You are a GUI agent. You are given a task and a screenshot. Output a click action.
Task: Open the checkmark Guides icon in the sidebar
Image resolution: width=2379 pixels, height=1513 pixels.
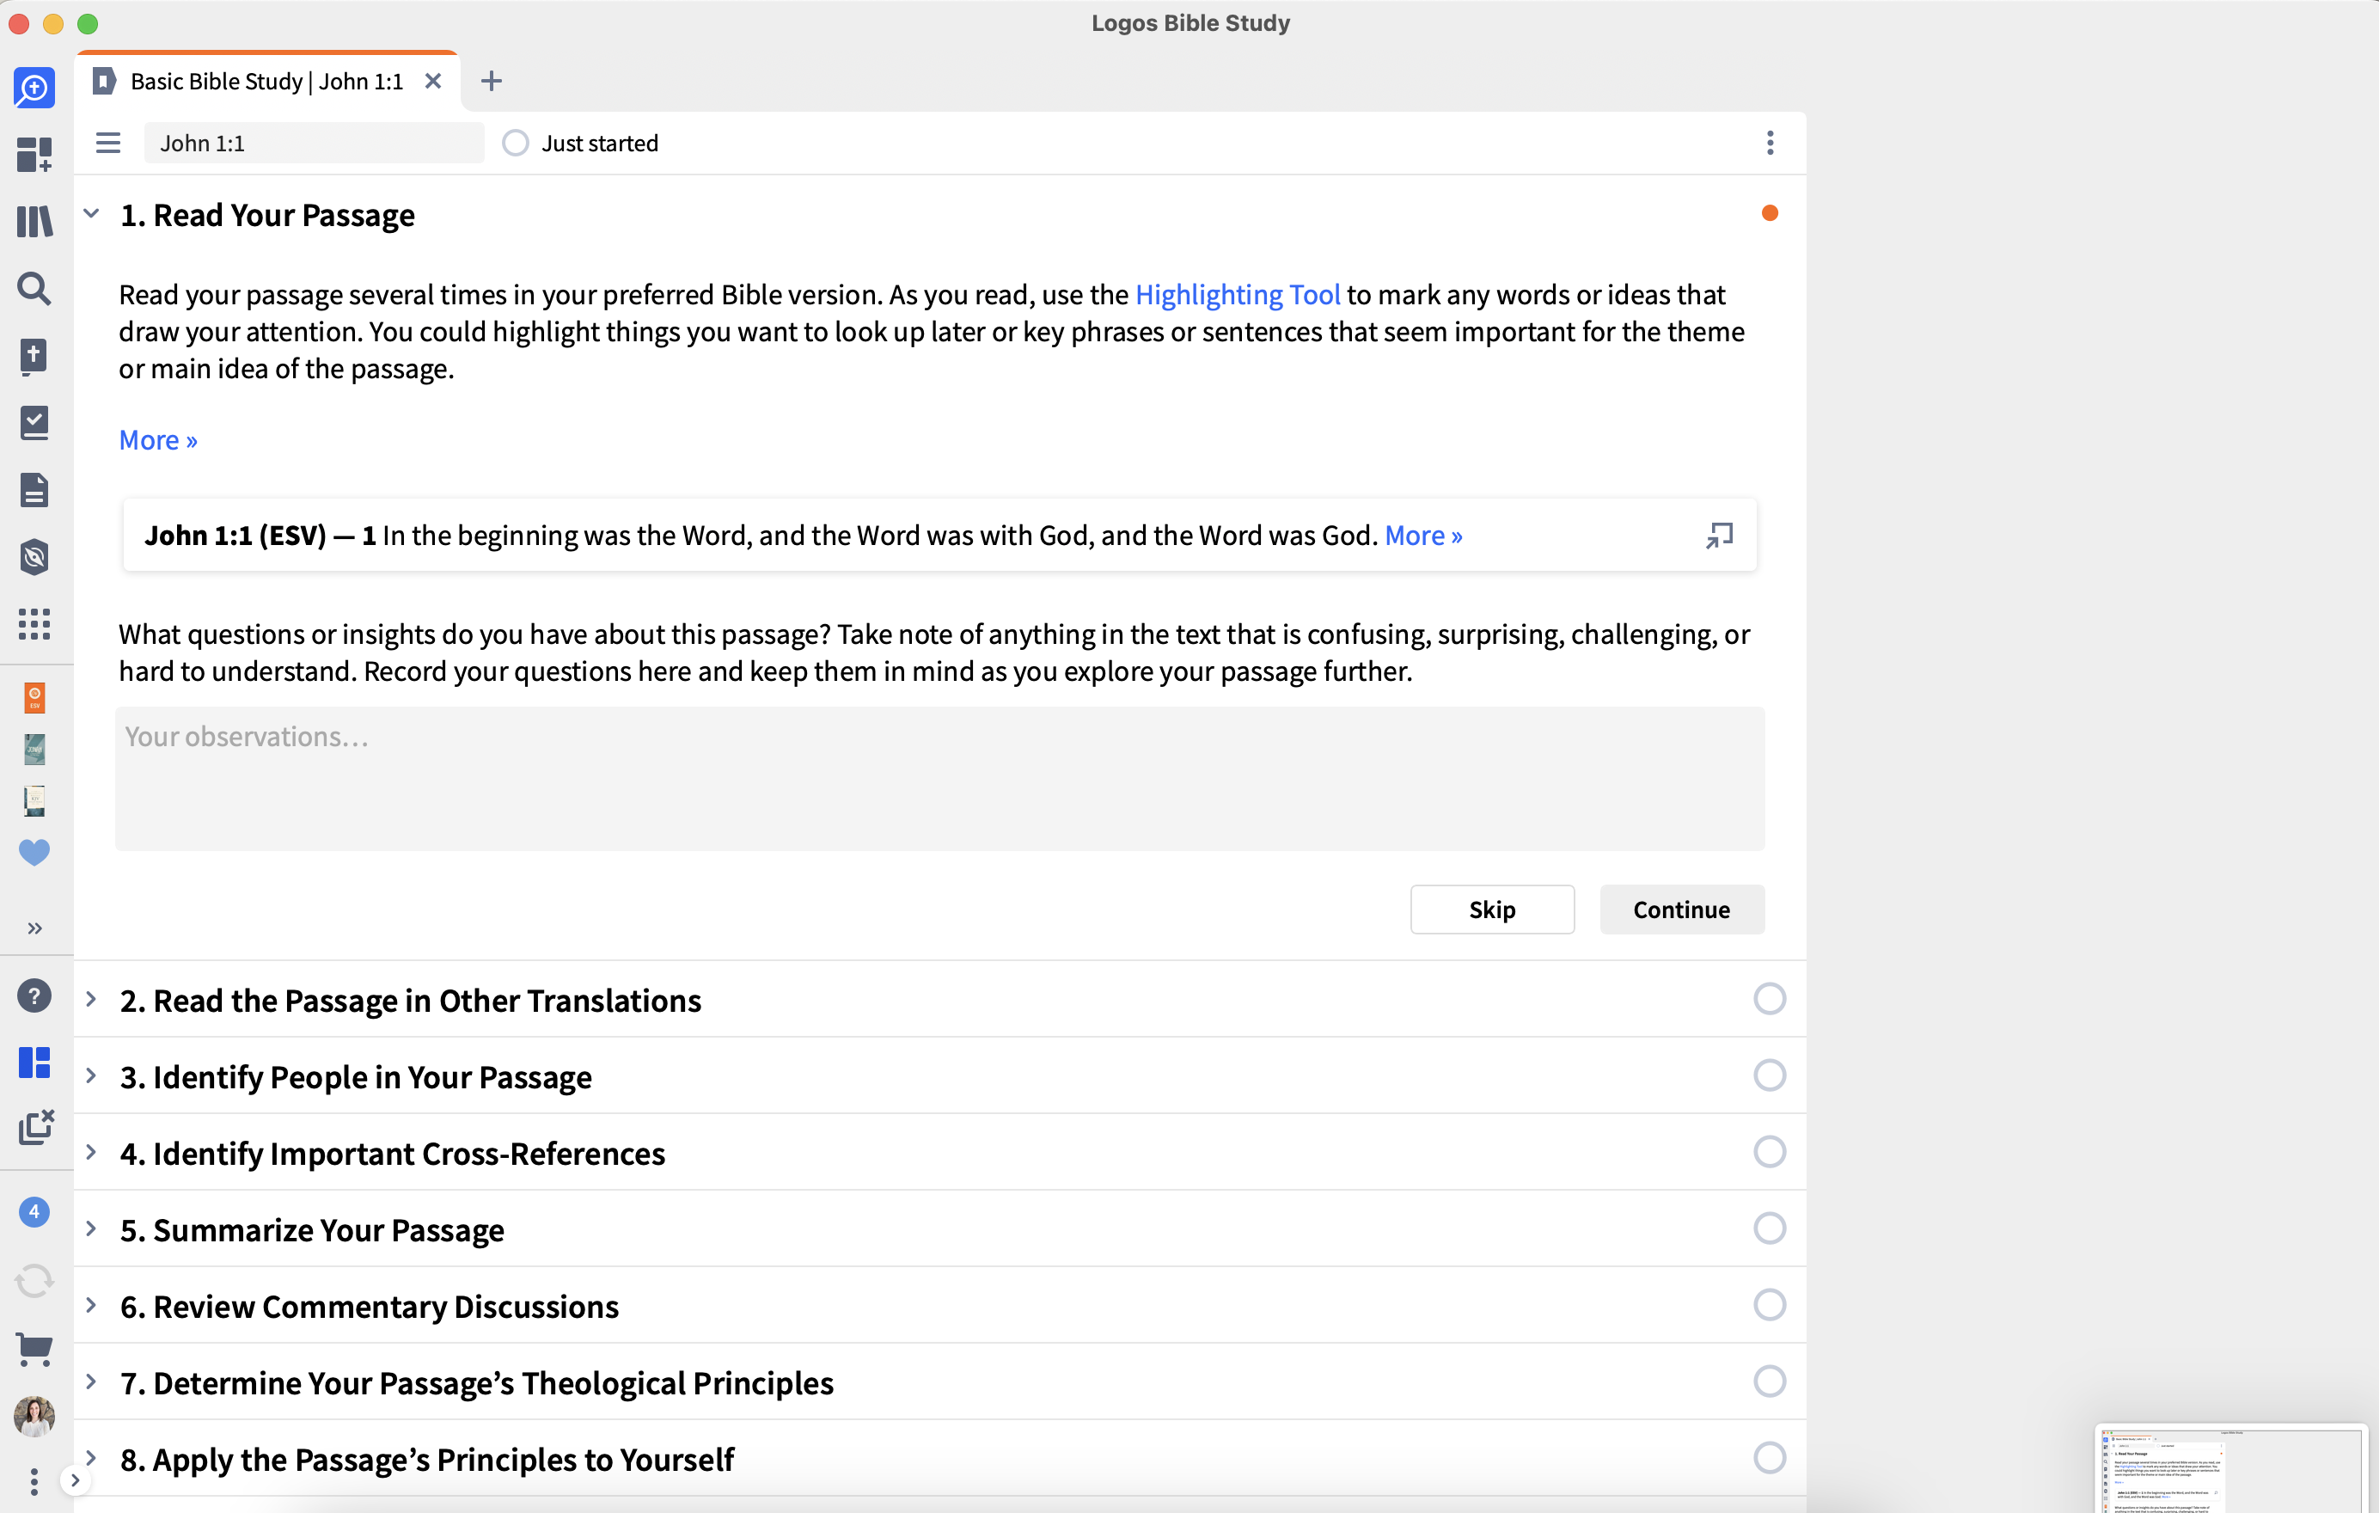tap(34, 423)
